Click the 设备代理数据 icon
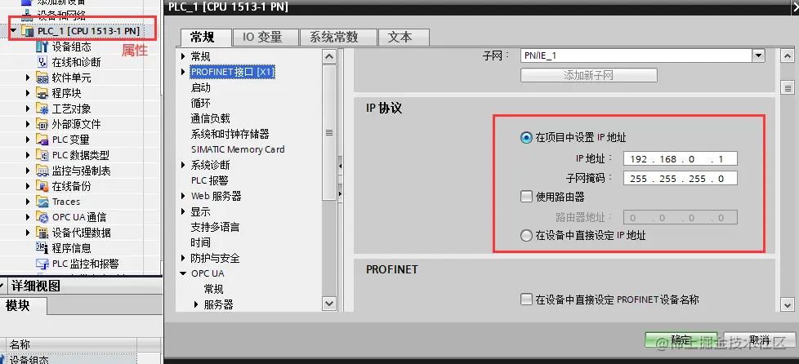 pyautogui.click(x=42, y=233)
